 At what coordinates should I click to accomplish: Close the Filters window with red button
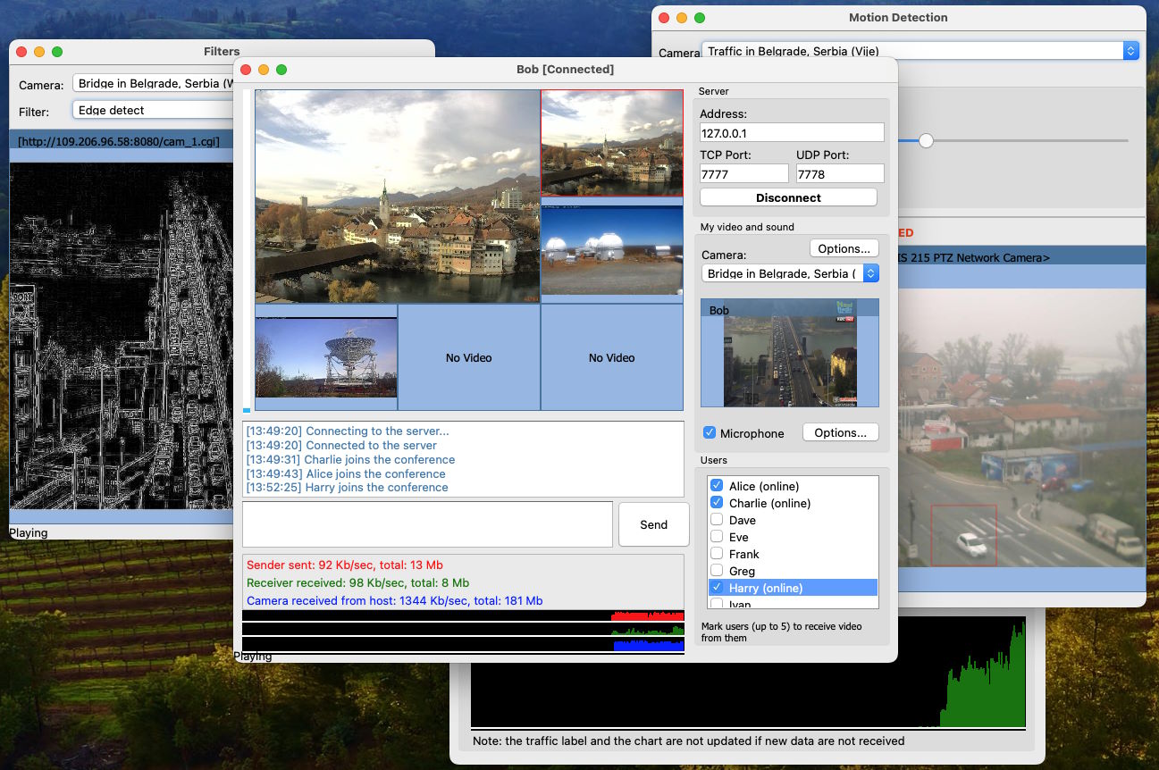pos(21,52)
